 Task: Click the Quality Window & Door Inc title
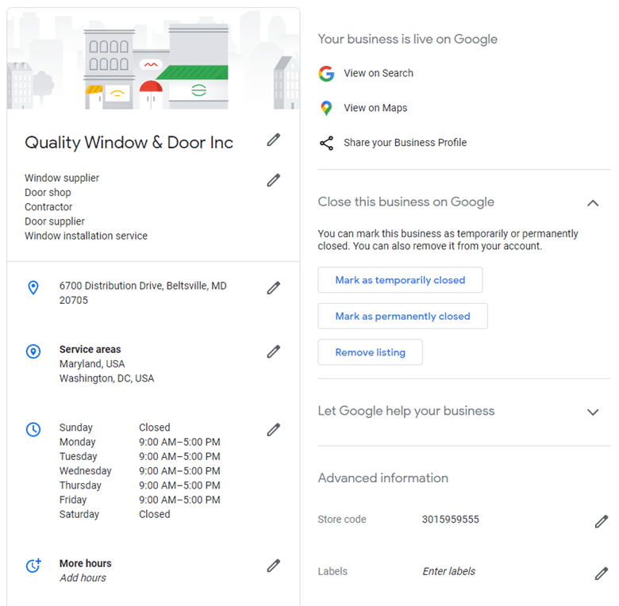129,143
